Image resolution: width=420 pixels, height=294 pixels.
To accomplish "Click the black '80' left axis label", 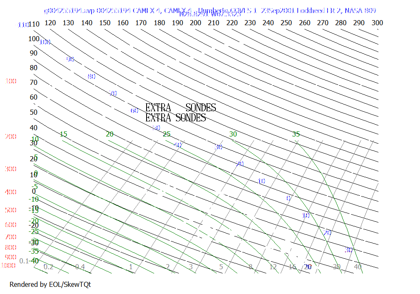I will coord(34,68).
